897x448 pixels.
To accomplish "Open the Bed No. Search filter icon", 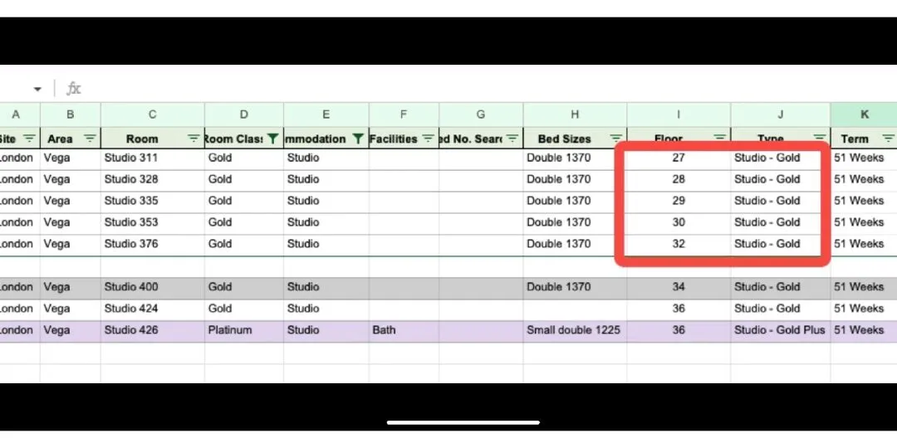I will tap(512, 139).
